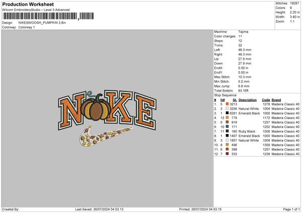This screenshot has height=213, width=302.
Task: Click the Brand column header
Action: [x=276, y=100]
